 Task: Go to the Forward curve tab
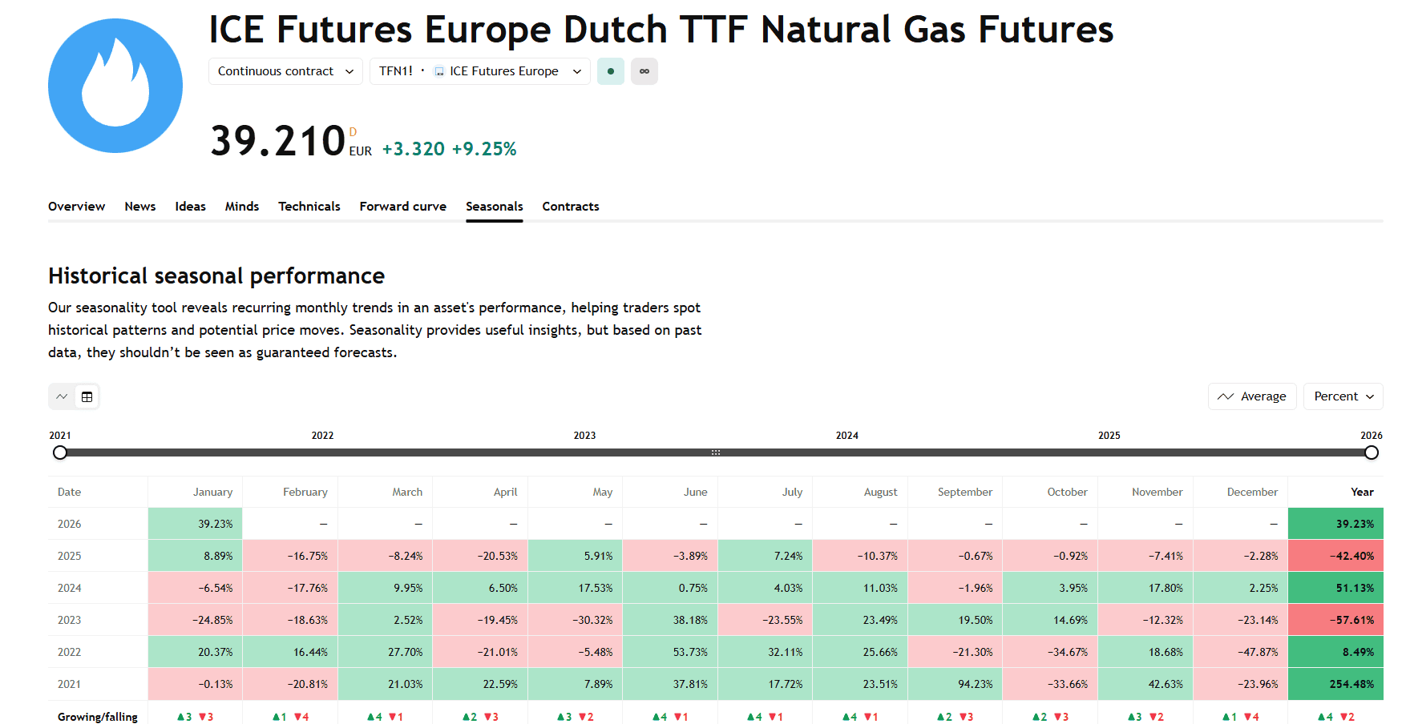(x=402, y=207)
